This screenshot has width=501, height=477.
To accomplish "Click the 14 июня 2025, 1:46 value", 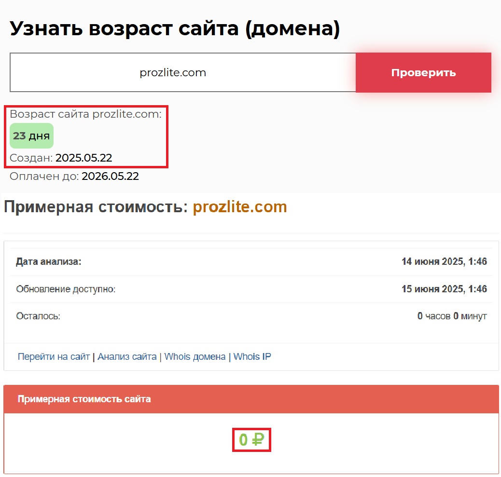I will tap(444, 262).
